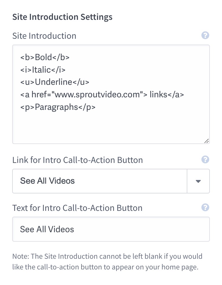Viewport: 222px width, 285px height.
Task: Click the help icon beside Link for Intro Call-to-Action
Action: 205,160
